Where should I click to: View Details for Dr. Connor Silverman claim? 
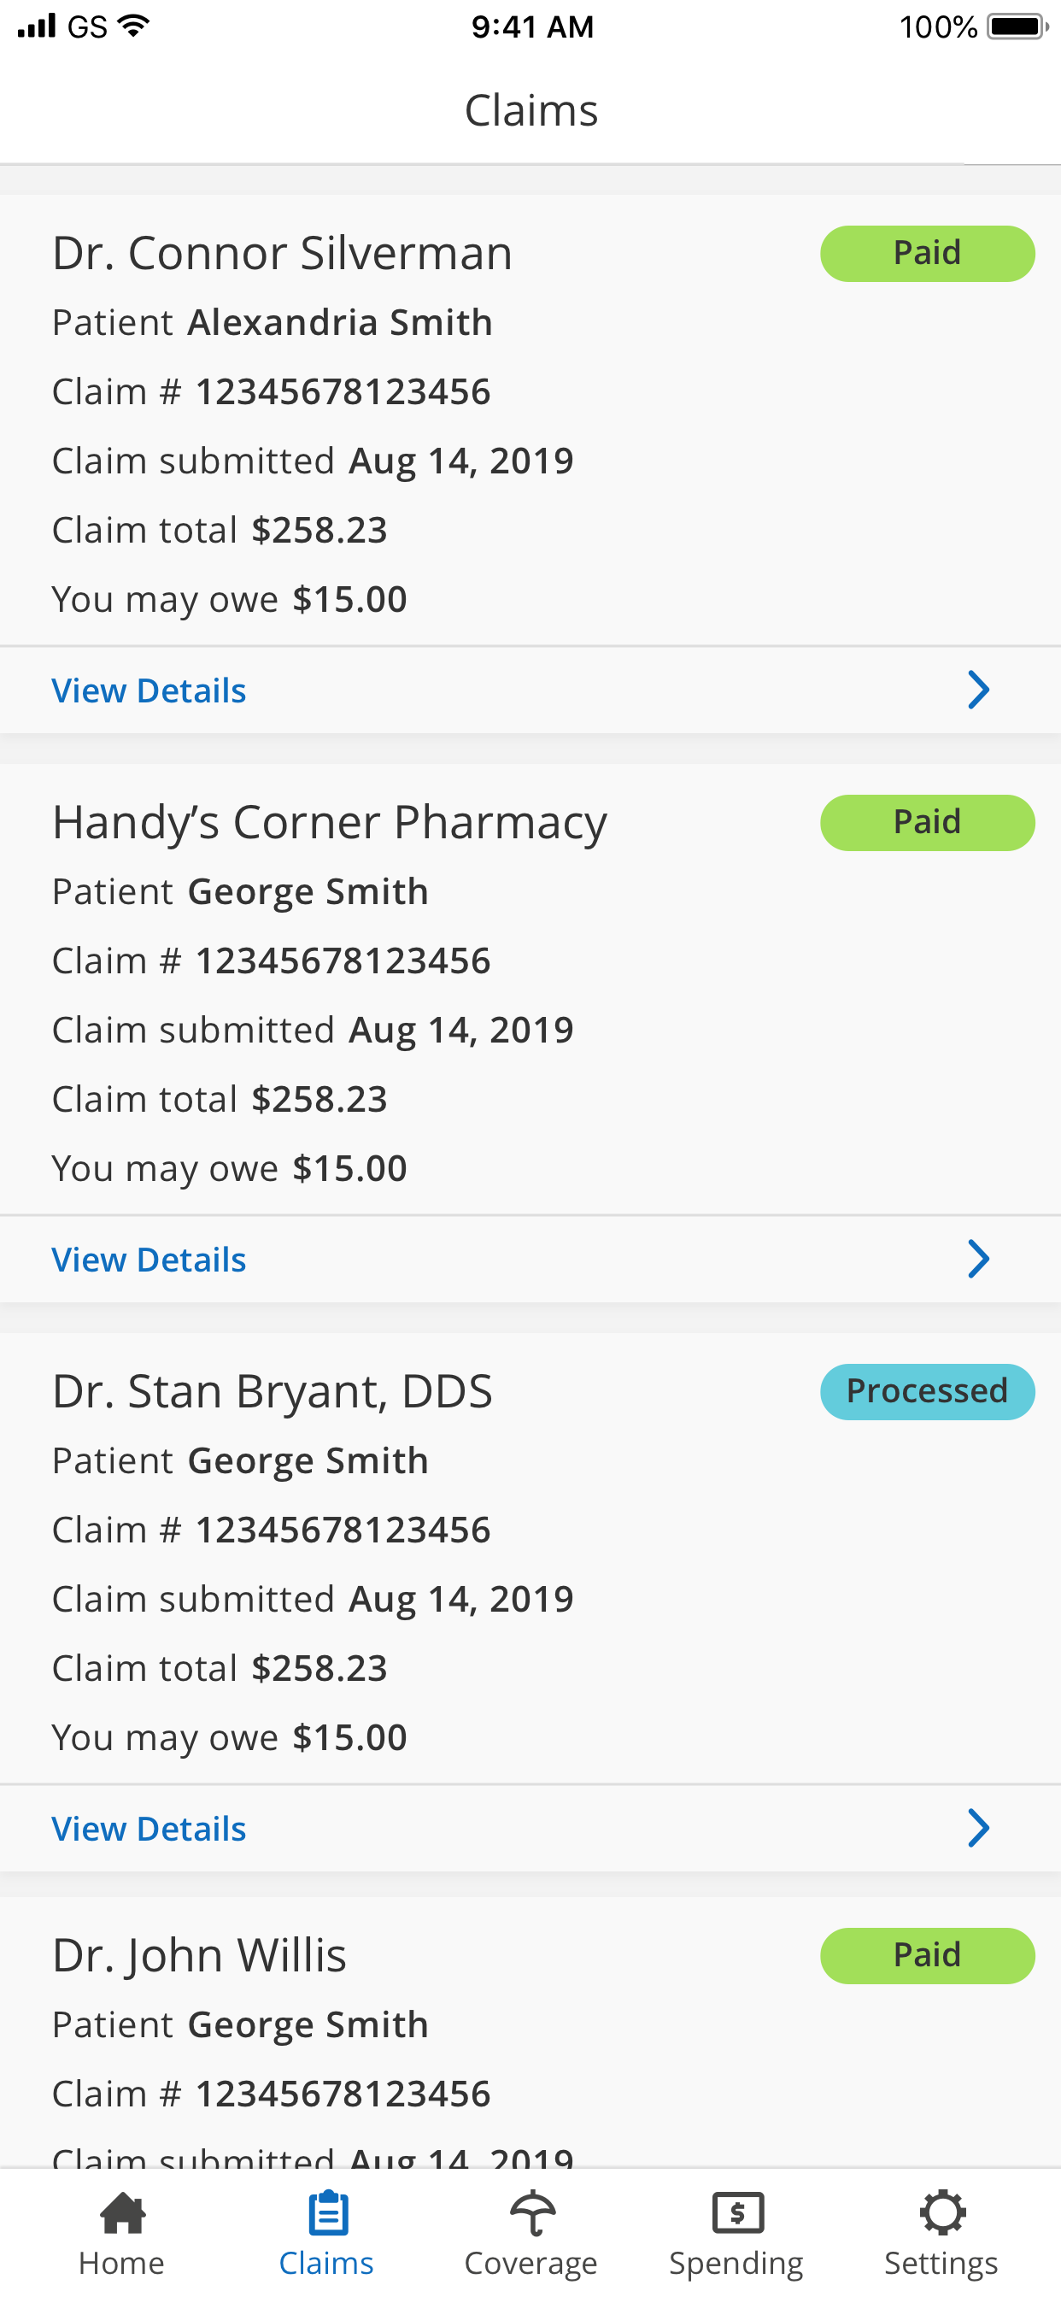coord(149,691)
